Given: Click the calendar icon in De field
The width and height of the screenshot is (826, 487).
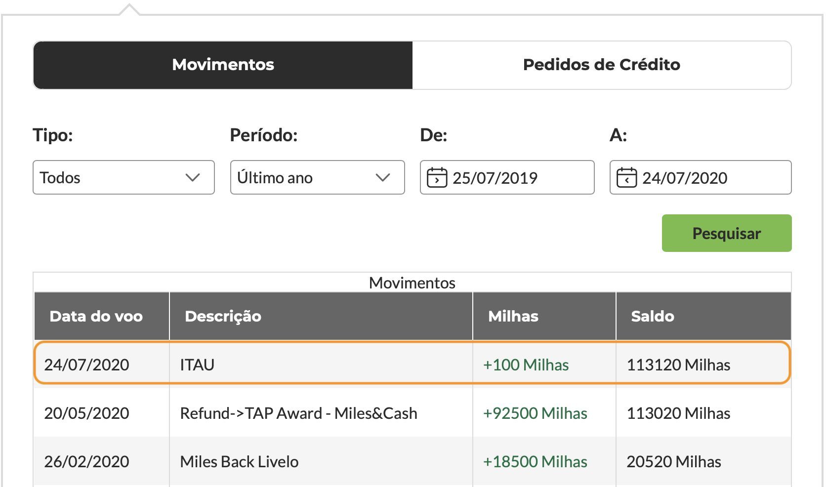Looking at the screenshot, I should [437, 177].
